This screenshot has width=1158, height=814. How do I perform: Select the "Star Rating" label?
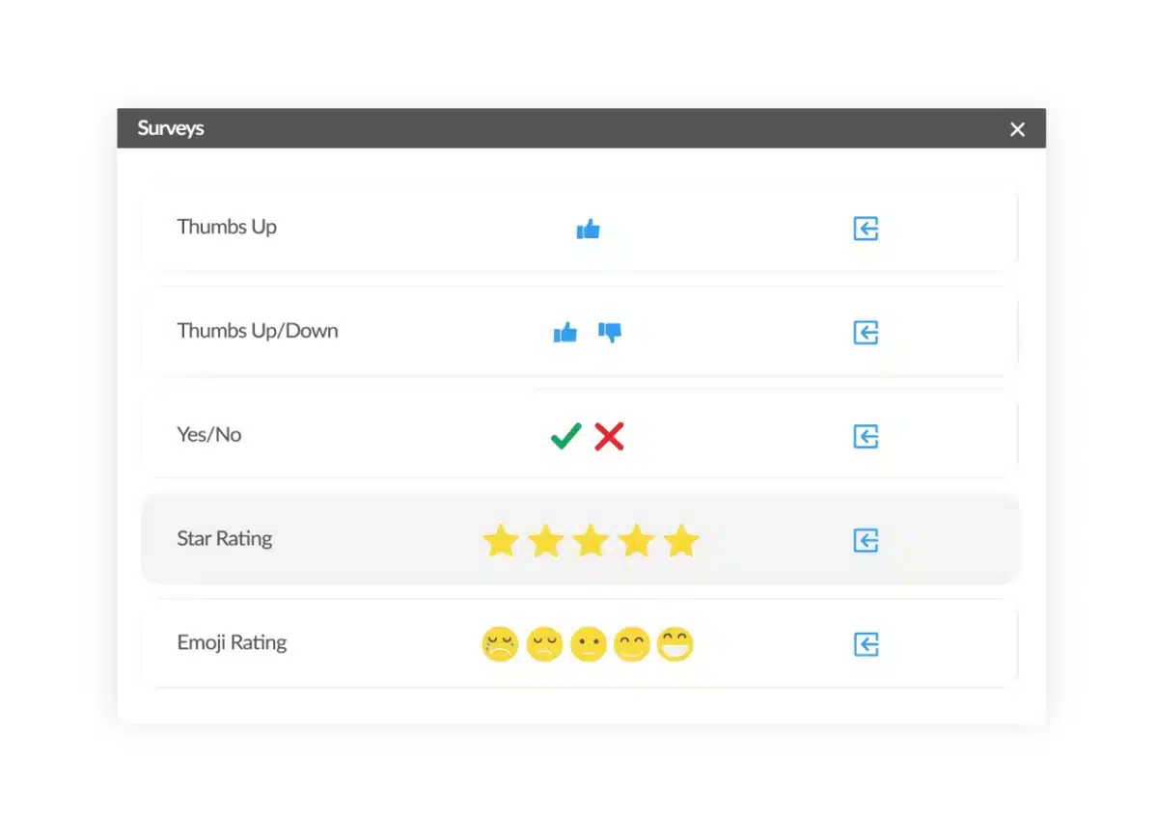tap(225, 539)
